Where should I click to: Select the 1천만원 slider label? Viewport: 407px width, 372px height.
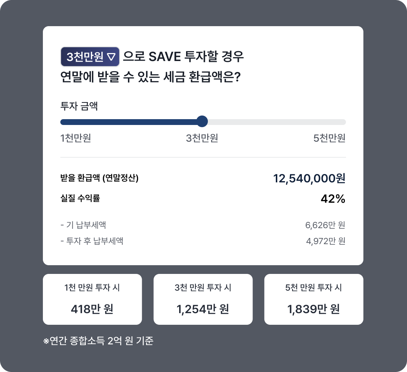tap(76, 138)
